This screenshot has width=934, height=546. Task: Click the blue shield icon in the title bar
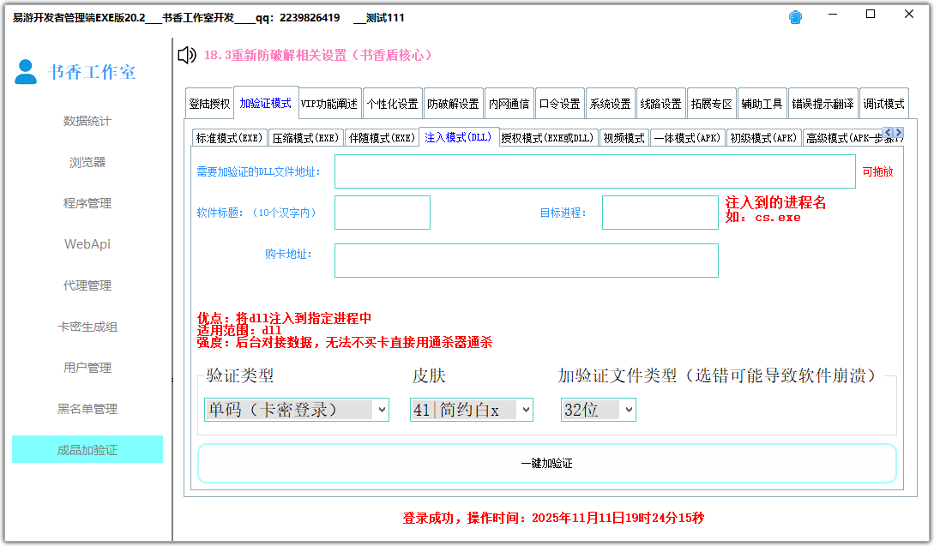coord(794,15)
